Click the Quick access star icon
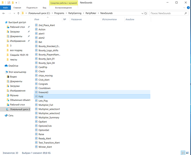 pos(6,22)
